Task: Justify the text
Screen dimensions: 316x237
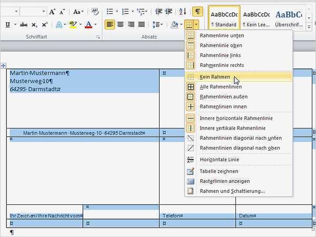Action: (142, 25)
